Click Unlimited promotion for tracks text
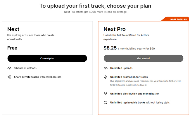Viewport: 190px width, 116px height. tap(129, 77)
